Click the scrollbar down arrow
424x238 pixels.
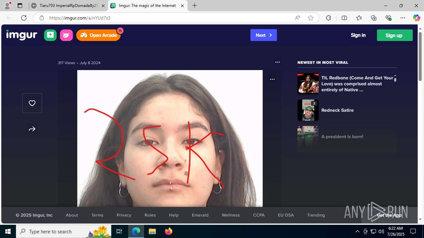(420, 219)
